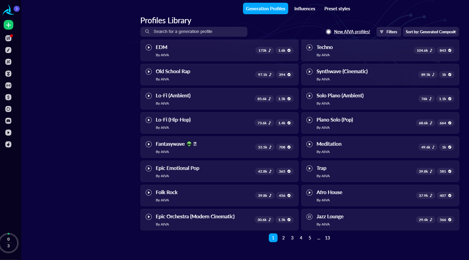
Task: Go to page 2 of profiles
Action: point(283,238)
